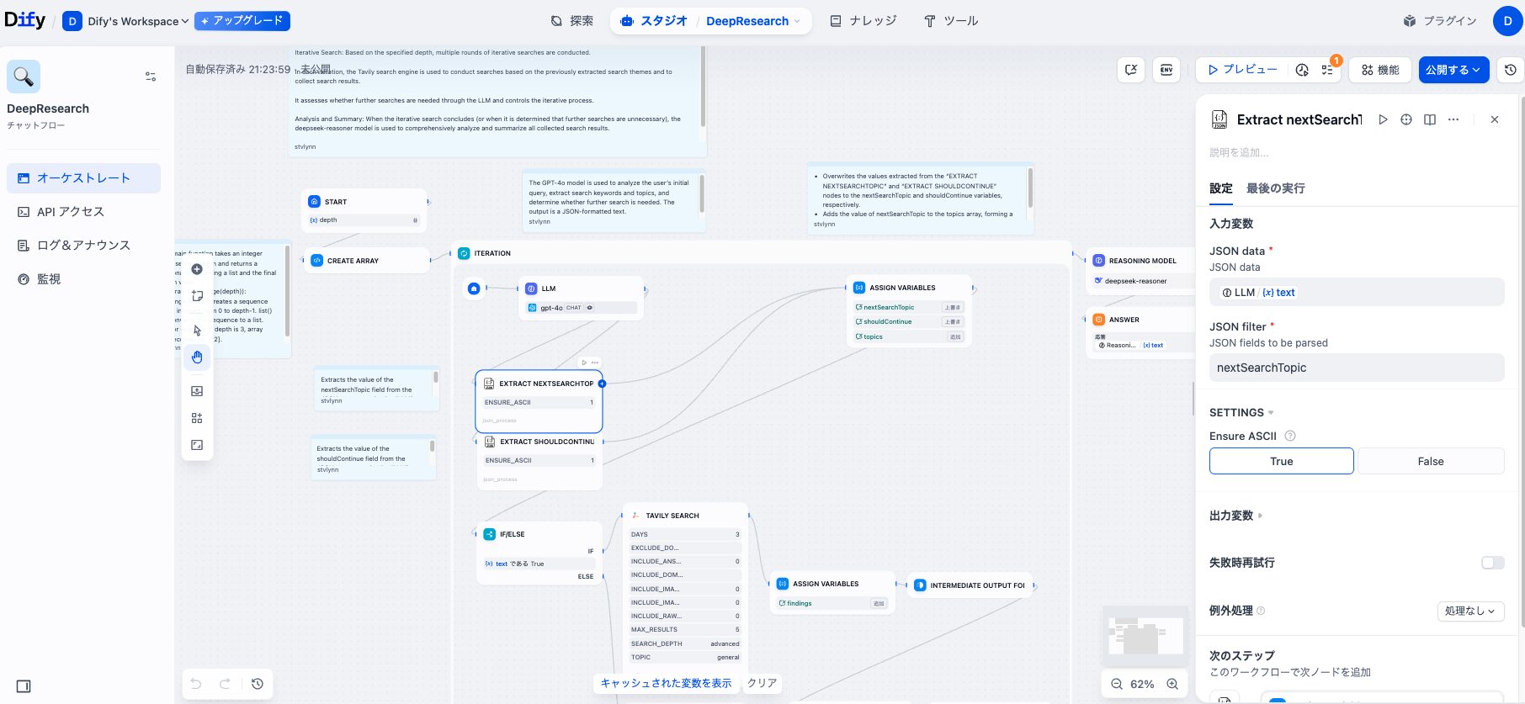1525x704 pixels.
Task: Open version history icon next to Publish
Action: tap(1511, 70)
